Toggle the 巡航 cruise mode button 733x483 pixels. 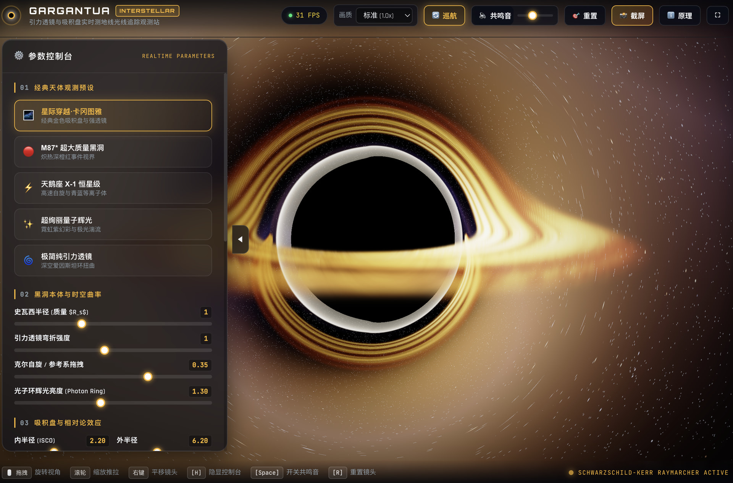(444, 16)
